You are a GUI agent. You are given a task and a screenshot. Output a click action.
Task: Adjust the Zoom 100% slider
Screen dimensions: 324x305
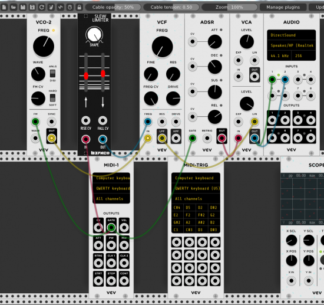pos(229,7)
